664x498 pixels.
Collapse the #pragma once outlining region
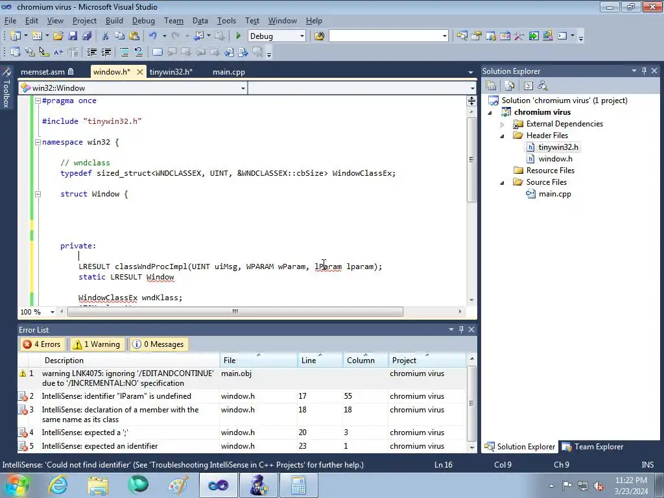[38, 101]
